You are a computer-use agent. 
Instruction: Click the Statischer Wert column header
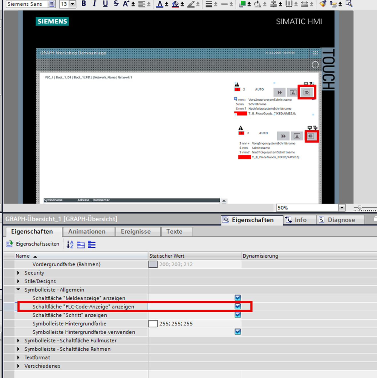coord(194,256)
